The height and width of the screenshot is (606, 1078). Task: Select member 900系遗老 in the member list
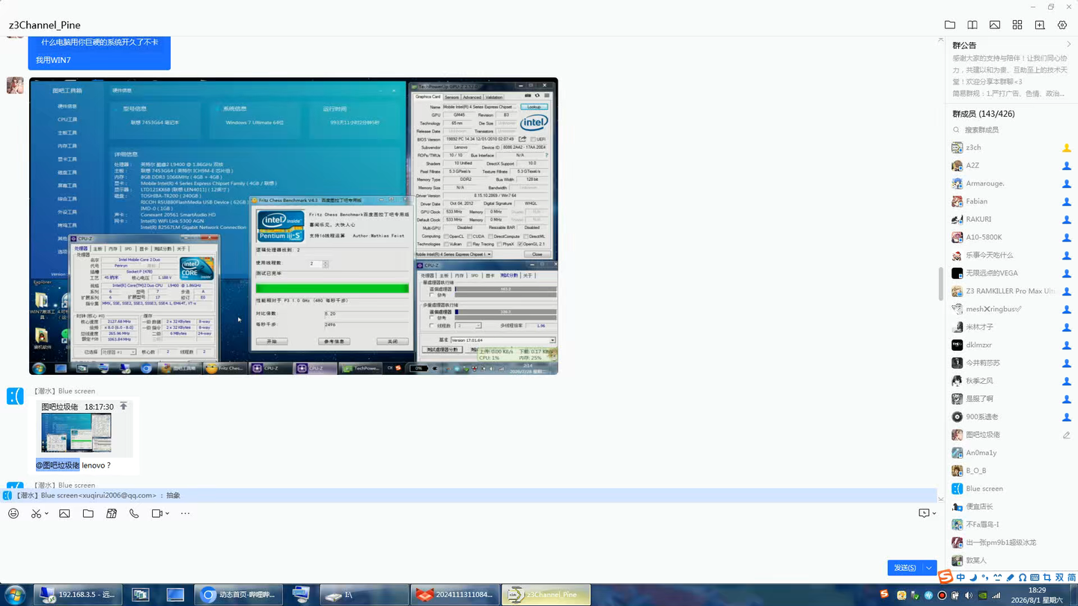[1011, 417]
